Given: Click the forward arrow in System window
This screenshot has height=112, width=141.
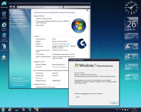Looking at the screenshot, I should (x=14, y=7).
